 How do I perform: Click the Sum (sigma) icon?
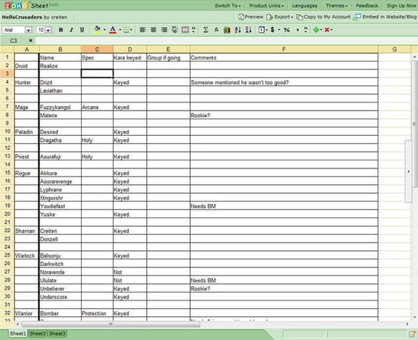click(206, 30)
